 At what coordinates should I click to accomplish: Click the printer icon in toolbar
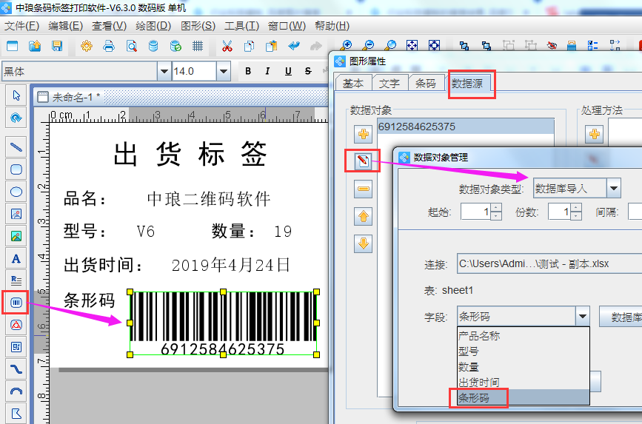click(x=109, y=46)
